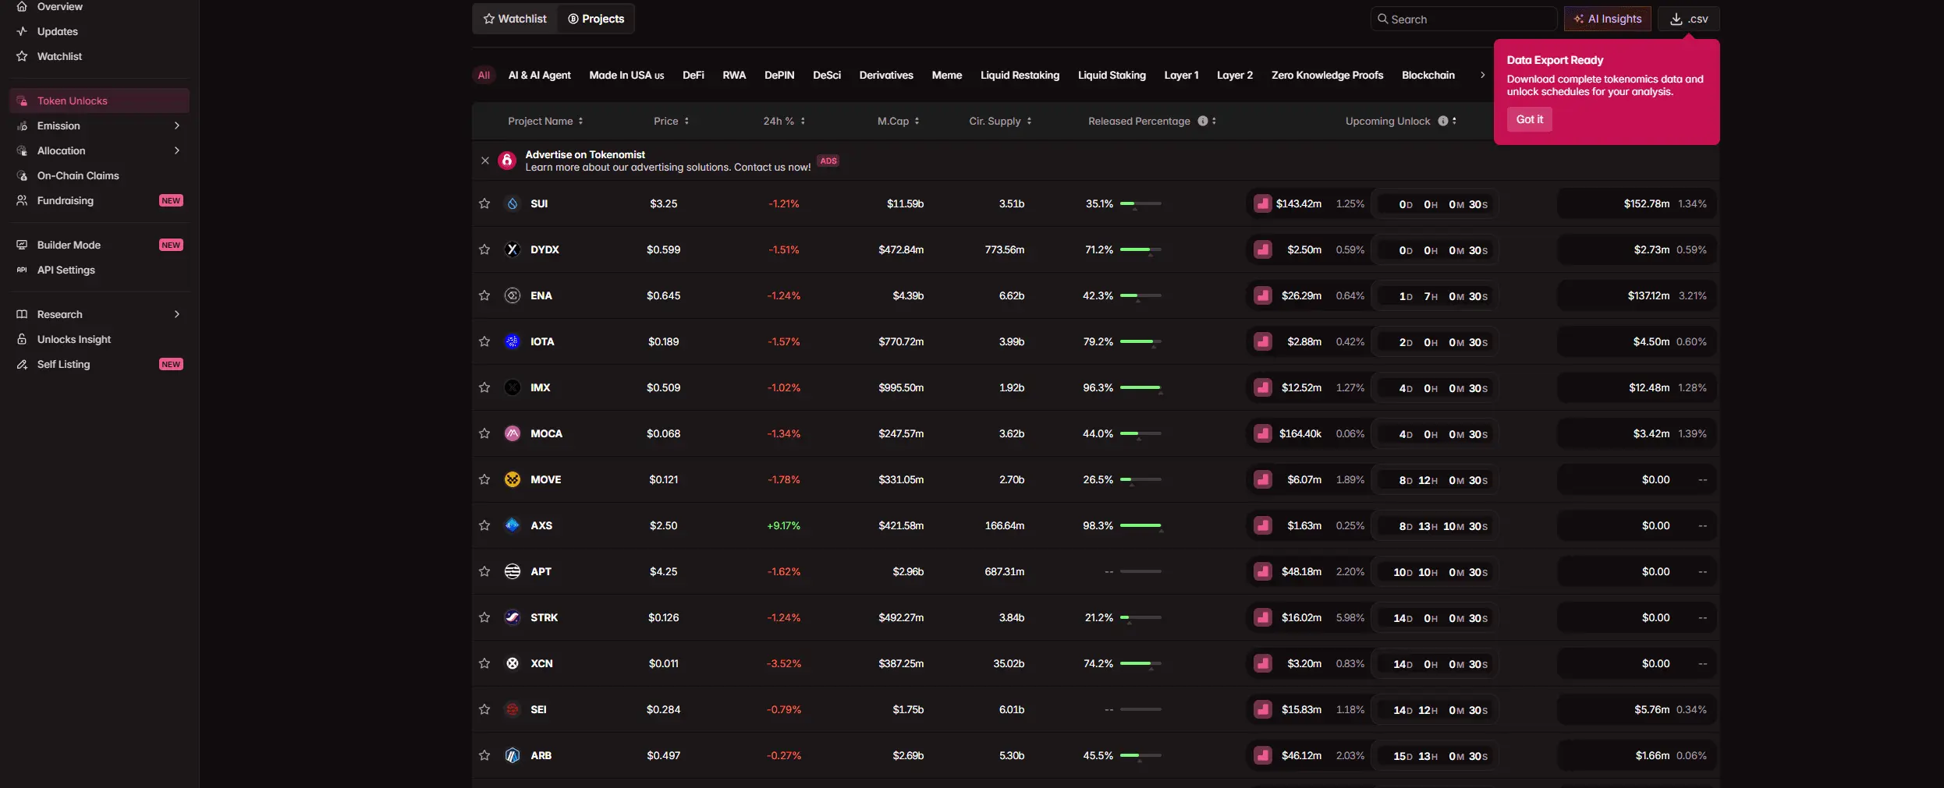The height and width of the screenshot is (788, 1944).
Task: Dismiss popup with Got it button
Action: pos(1529,119)
